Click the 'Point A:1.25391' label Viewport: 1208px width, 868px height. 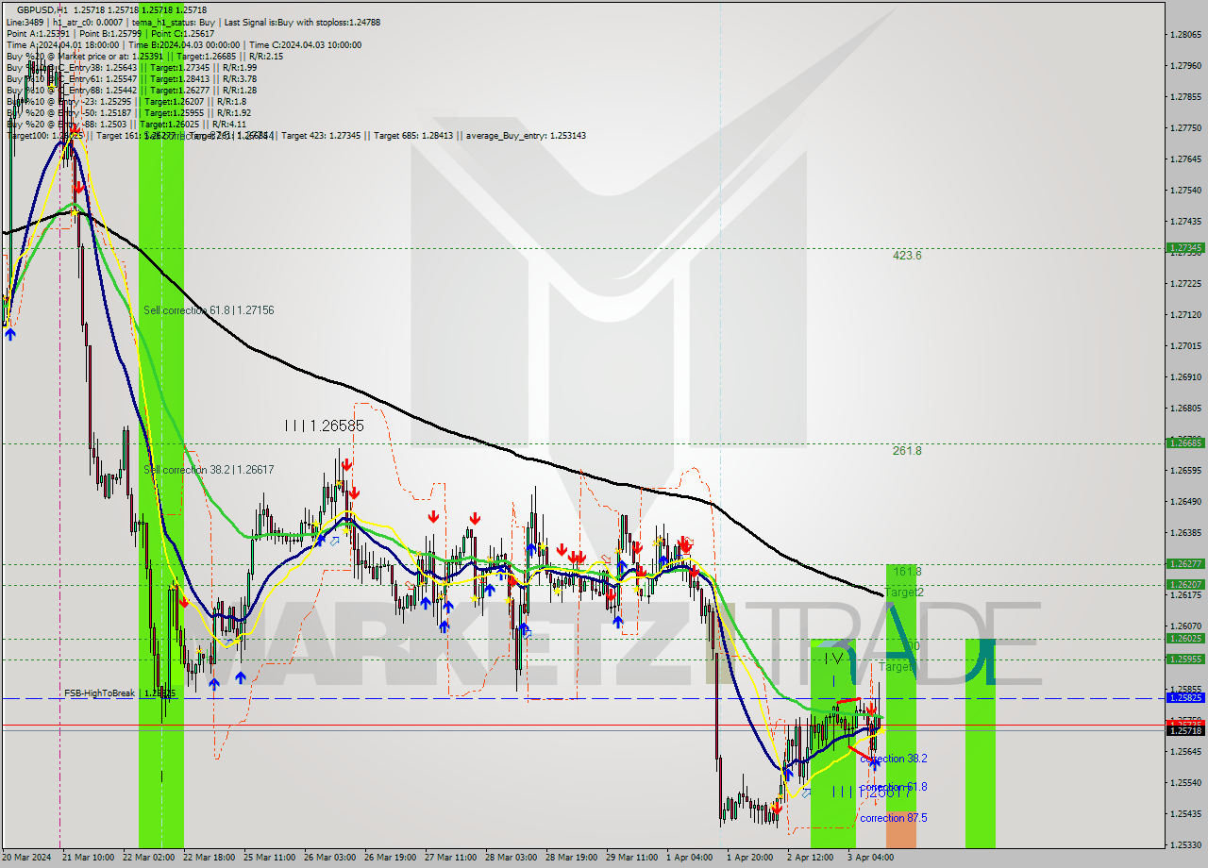37,33
